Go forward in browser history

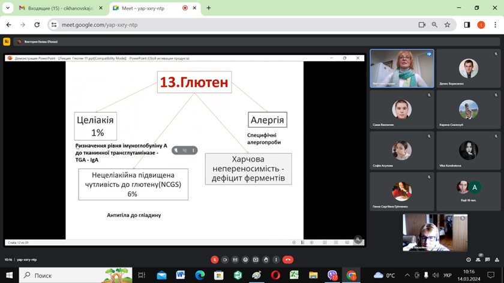coord(23,25)
